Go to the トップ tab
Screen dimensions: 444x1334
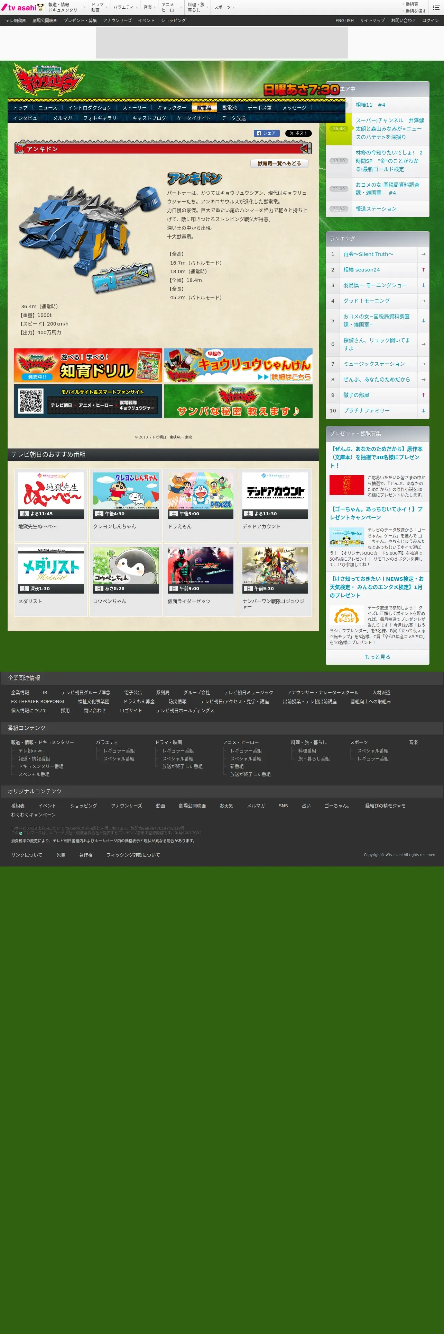21,108
